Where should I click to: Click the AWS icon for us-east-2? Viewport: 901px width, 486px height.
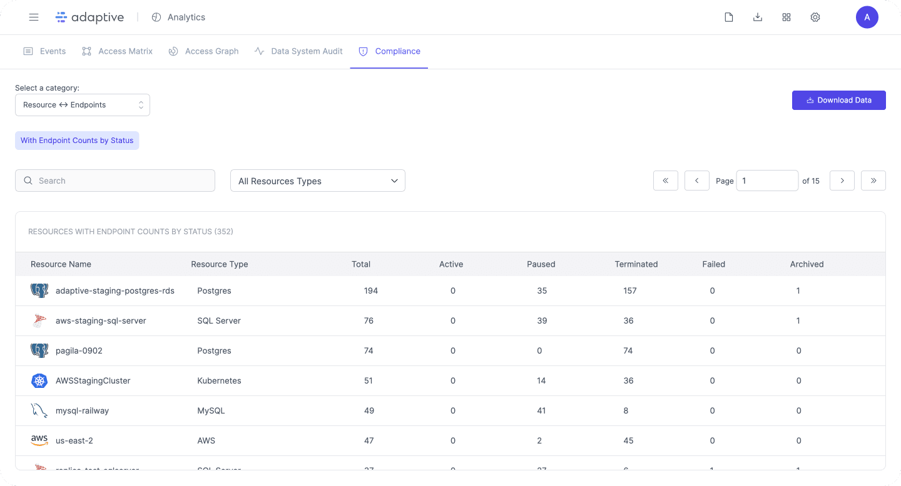pyautogui.click(x=39, y=440)
